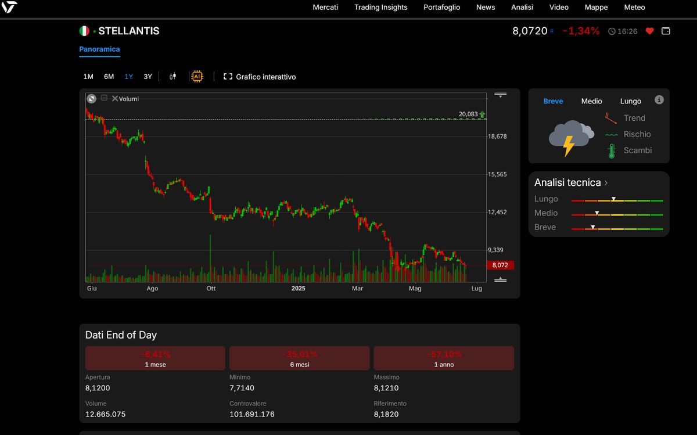Collapse the Volumi indicator minus box

(x=104, y=98)
